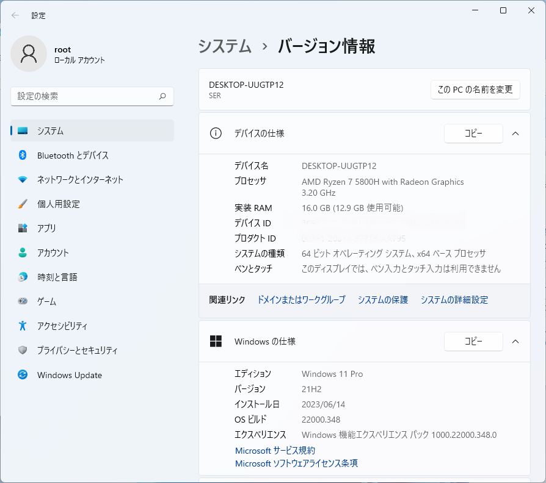Click the root ローカル アカウント name
Image resolution: width=546 pixels, height=483 pixels.
point(79,55)
